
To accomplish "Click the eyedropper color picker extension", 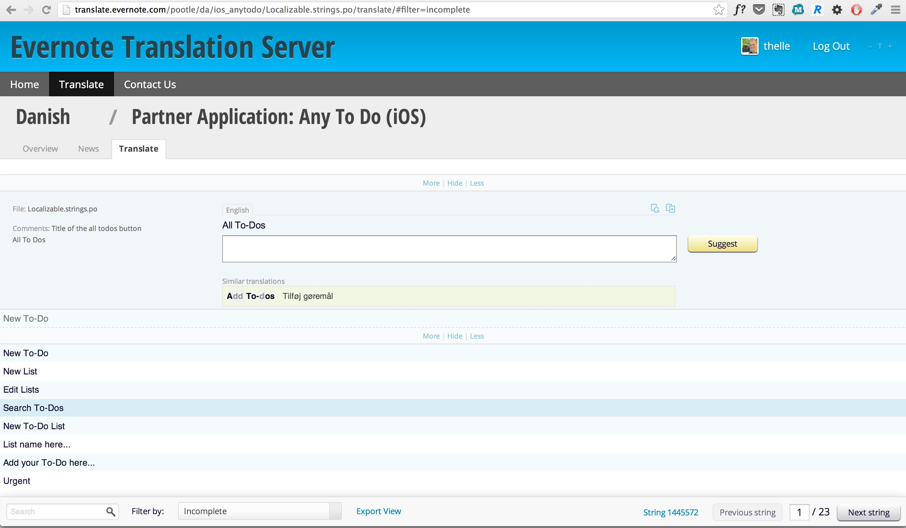I will pos(876,10).
